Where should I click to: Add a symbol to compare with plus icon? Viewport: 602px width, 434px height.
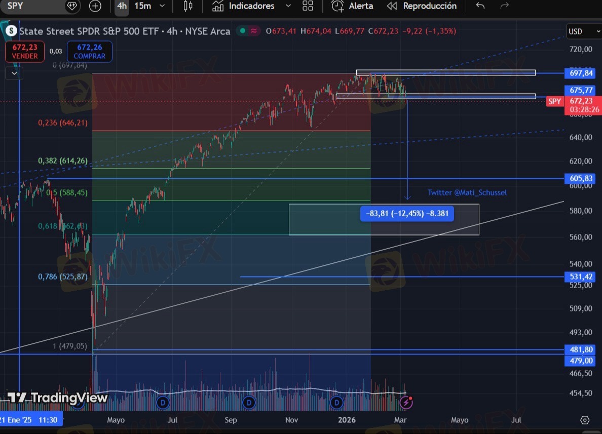95,6
